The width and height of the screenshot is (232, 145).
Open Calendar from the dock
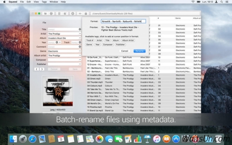coord(61,139)
